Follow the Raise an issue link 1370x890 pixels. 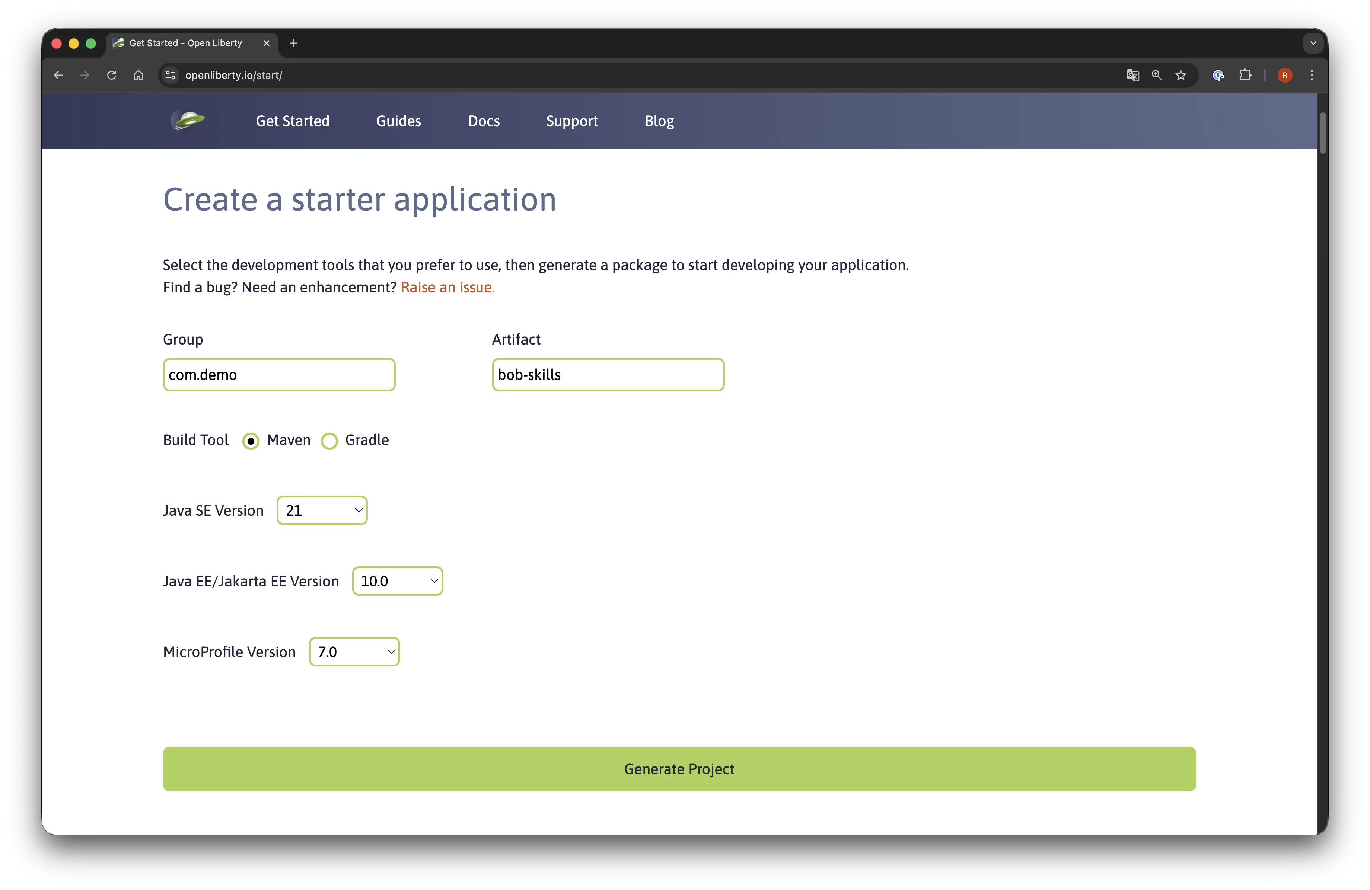[447, 287]
